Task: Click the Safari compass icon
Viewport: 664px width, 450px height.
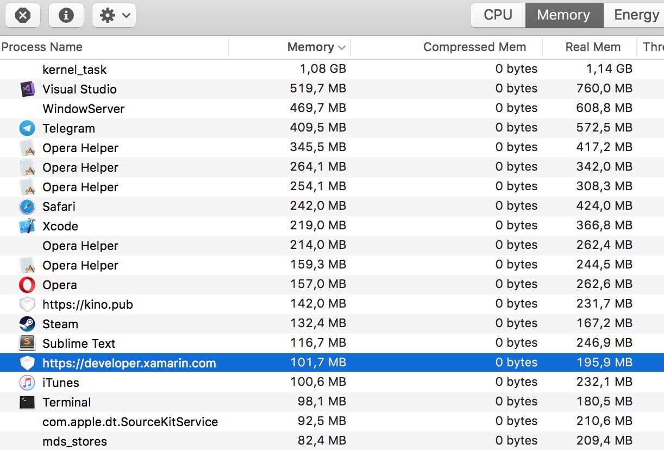Action: [x=27, y=207]
